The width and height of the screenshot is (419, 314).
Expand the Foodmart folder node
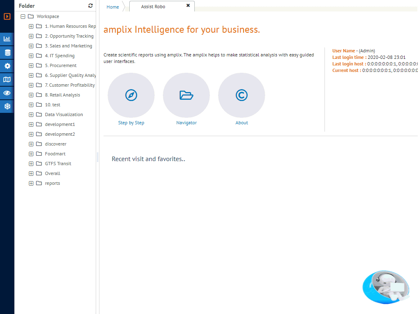tap(31, 154)
